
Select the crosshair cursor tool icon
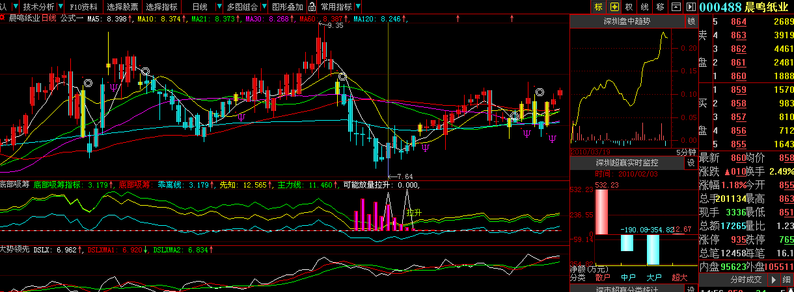coord(614,7)
